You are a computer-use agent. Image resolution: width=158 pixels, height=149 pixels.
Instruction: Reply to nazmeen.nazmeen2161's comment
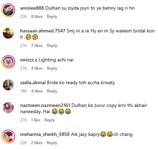coord(50,120)
